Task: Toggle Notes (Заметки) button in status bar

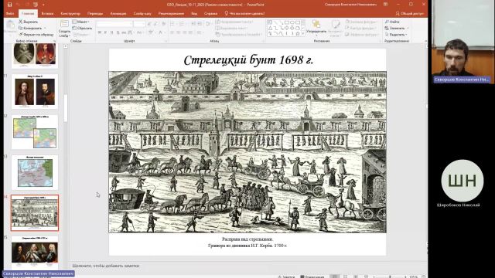Action: [286, 276]
